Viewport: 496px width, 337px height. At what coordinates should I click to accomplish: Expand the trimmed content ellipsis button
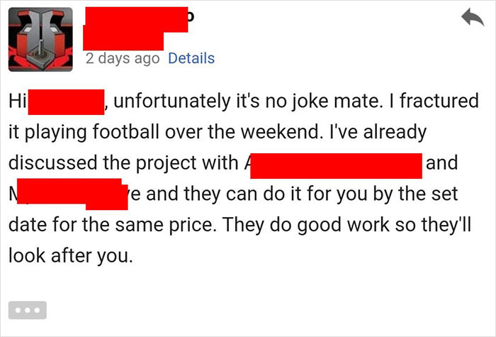[28, 310]
